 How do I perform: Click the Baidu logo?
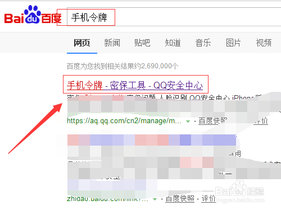[33, 15]
